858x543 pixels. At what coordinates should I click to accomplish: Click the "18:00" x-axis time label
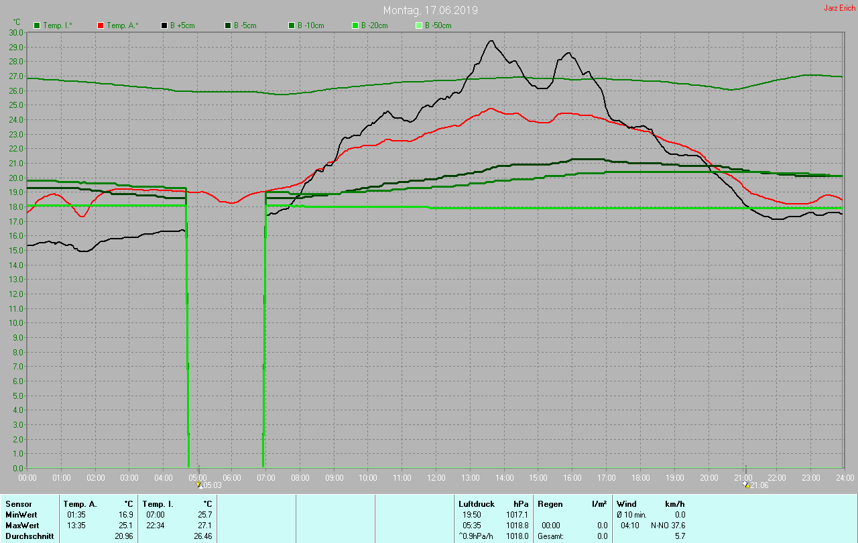click(x=641, y=478)
